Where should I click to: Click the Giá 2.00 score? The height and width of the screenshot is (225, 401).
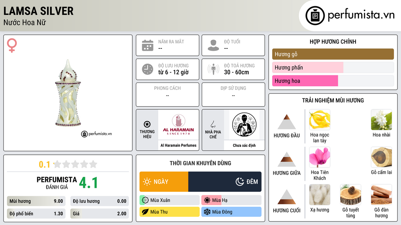pyautogui.click(x=99, y=214)
